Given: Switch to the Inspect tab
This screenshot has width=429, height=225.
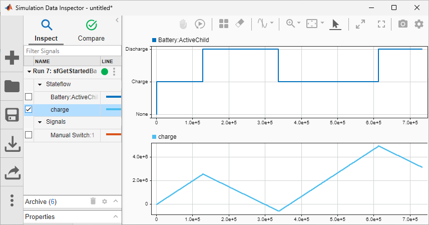Looking at the screenshot, I should click(46, 30).
